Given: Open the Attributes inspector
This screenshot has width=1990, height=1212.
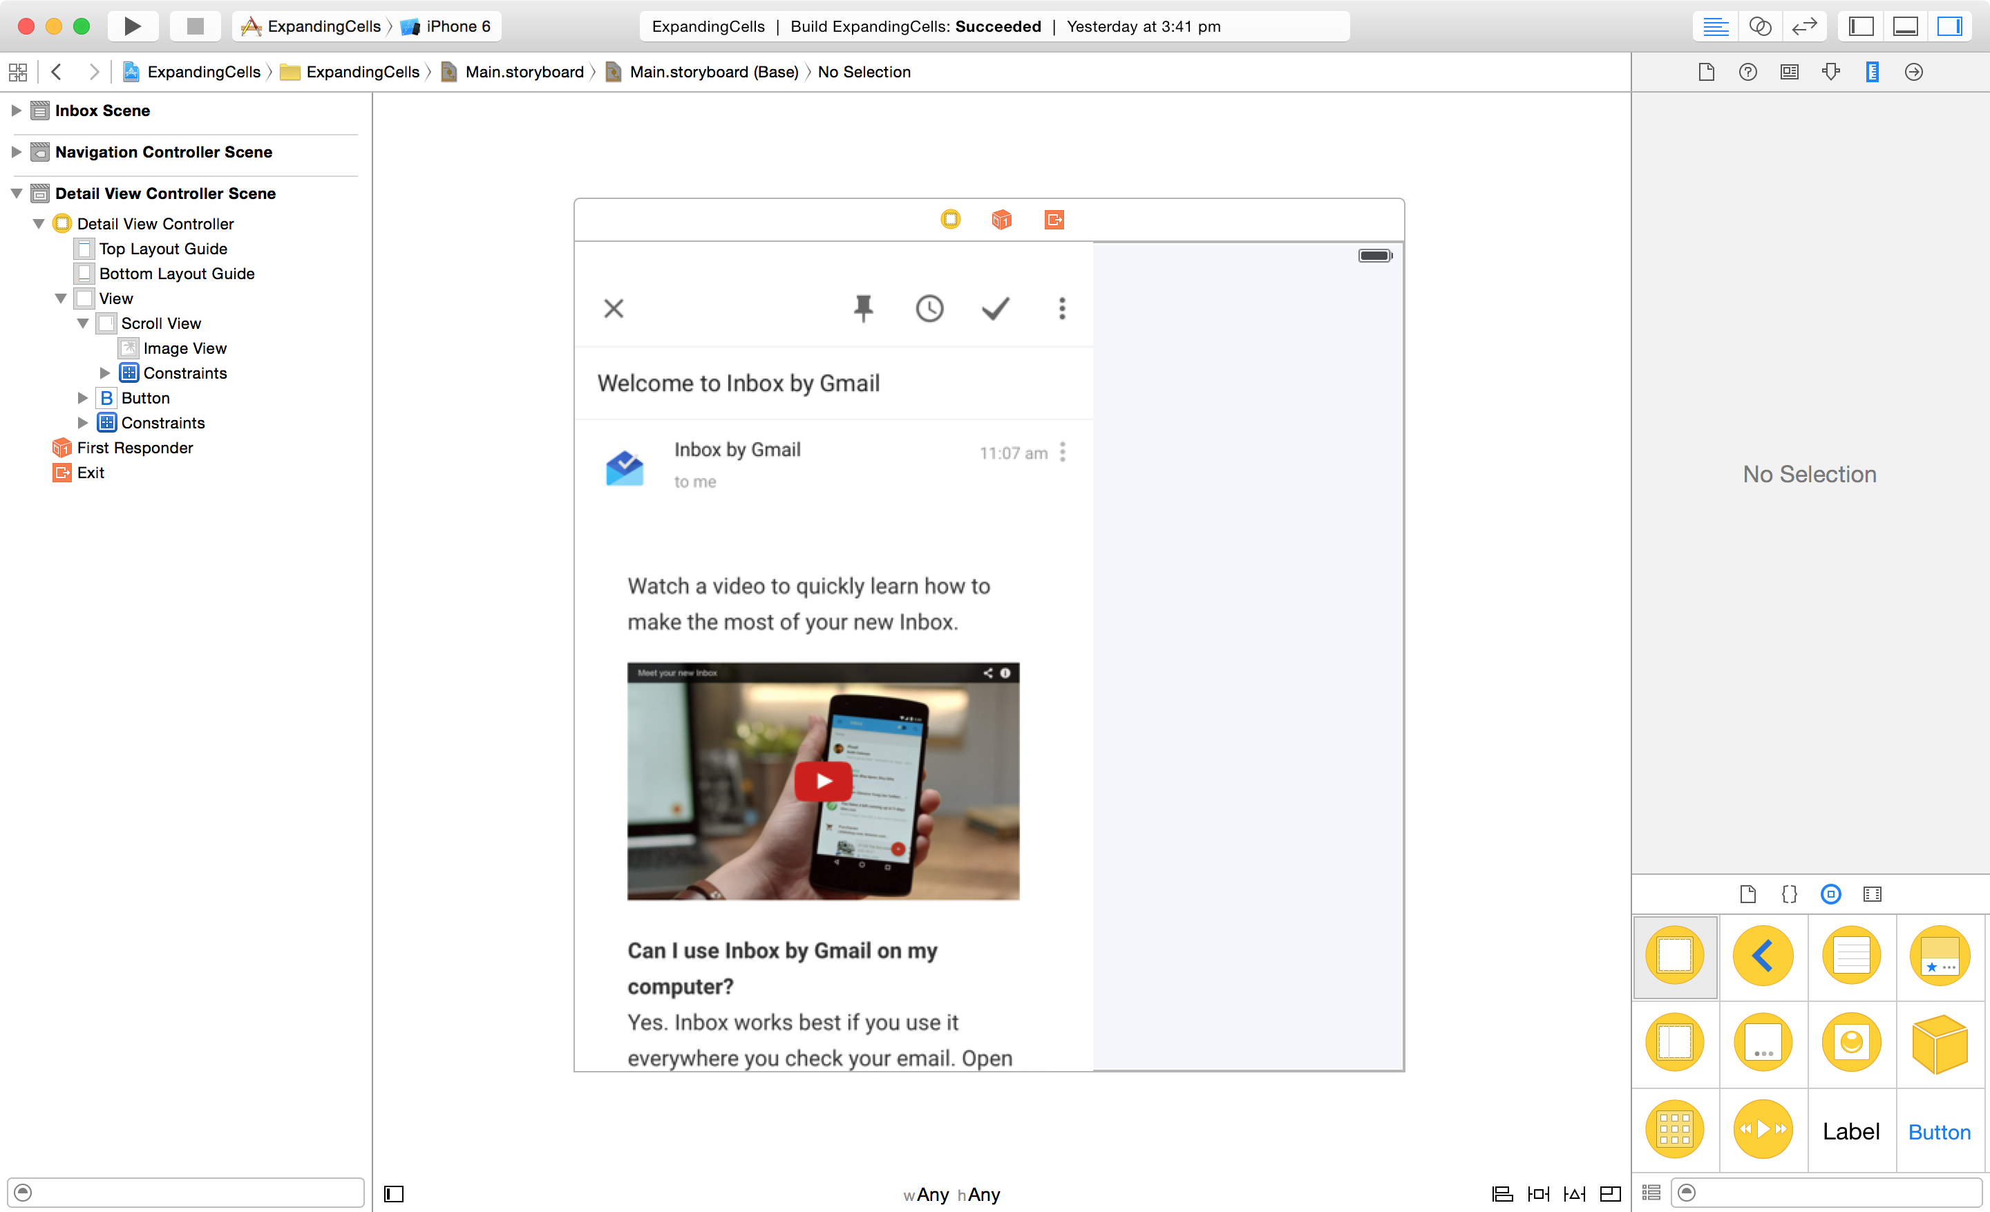Looking at the screenshot, I should (1830, 72).
